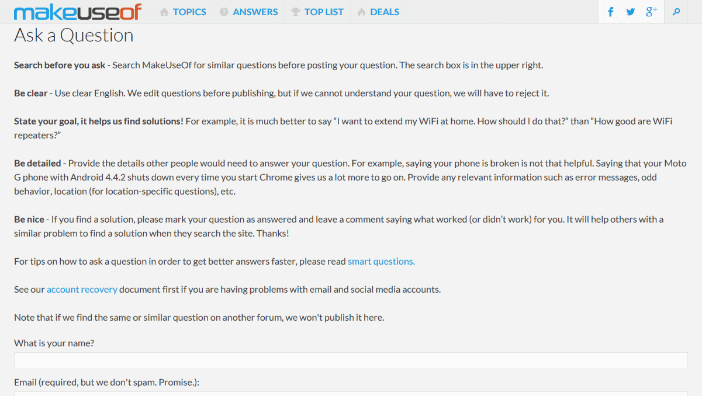Click the Email required field label
Screen dimensions: 702x396
107,383
